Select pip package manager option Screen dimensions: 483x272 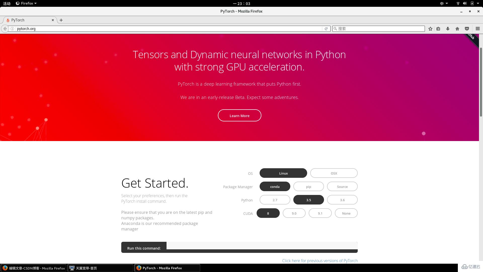[308, 186]
